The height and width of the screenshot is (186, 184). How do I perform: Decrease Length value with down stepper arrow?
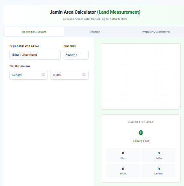pyautogui.click(x=43, y=75)
